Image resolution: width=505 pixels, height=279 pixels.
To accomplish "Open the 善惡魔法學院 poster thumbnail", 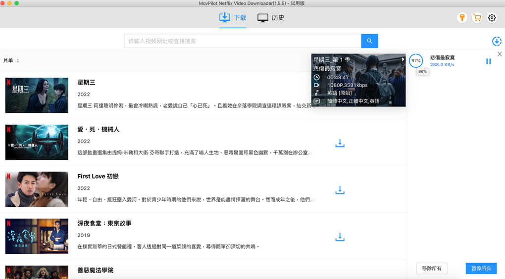I will pyautogui.click(x=37, y=272).
